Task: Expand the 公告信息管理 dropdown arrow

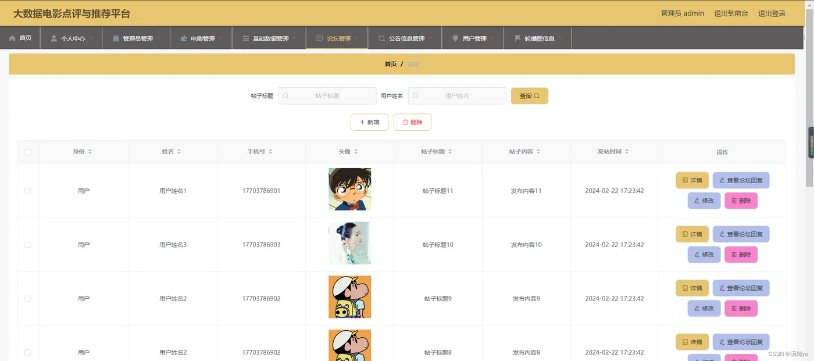Action: (x=431, y=38)
